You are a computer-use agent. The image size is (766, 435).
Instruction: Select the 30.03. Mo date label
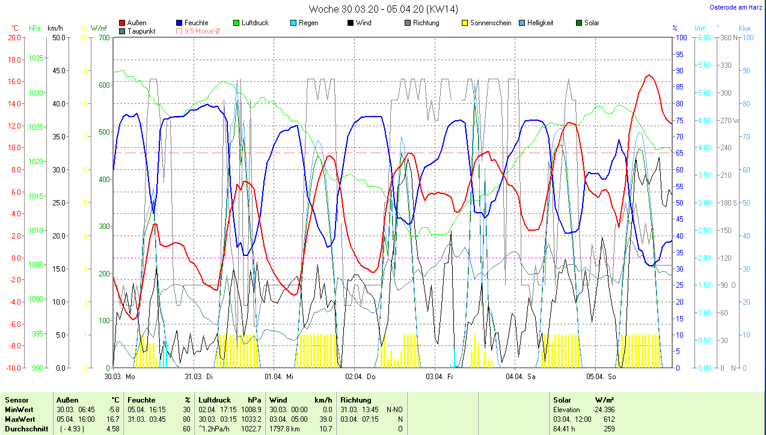tap(120, 377)
